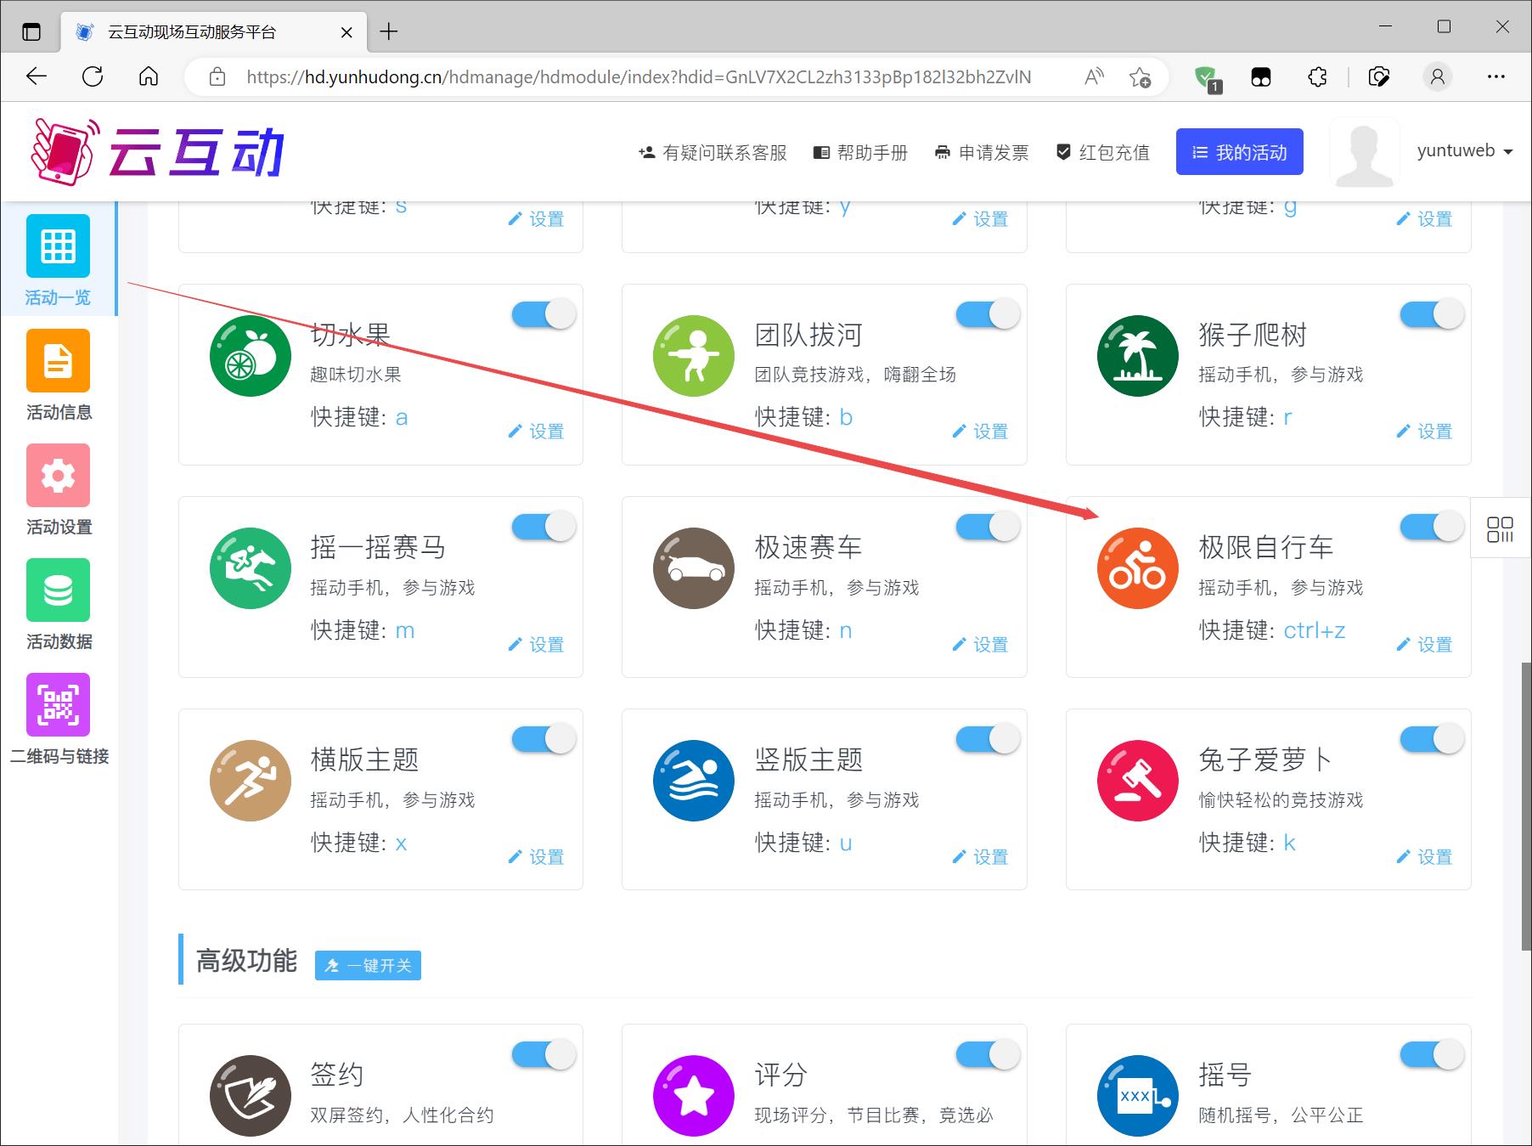Refresh the browser page
Image resolution: width=1532 pixels, height=1146 pixels.
(x=93, y=76)
